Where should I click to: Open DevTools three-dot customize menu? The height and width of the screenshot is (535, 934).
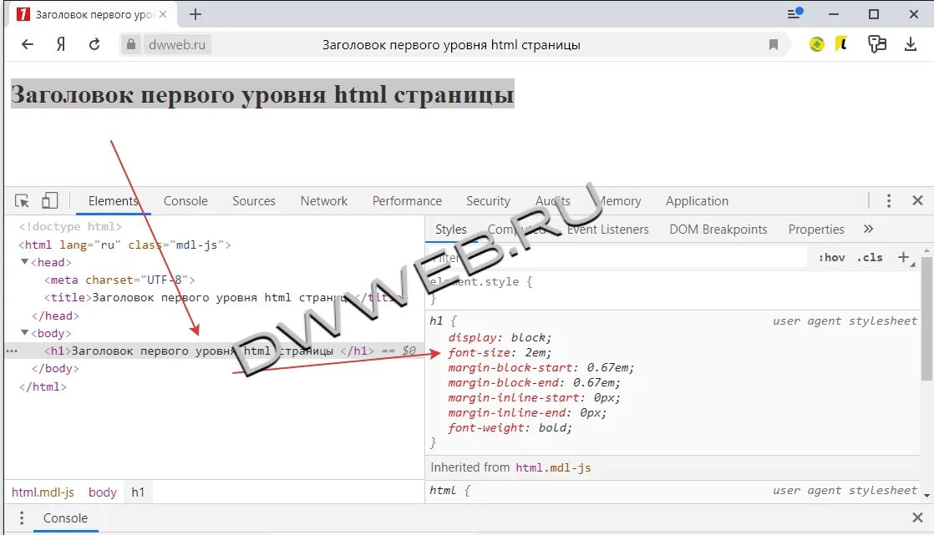tap(888, 201)
